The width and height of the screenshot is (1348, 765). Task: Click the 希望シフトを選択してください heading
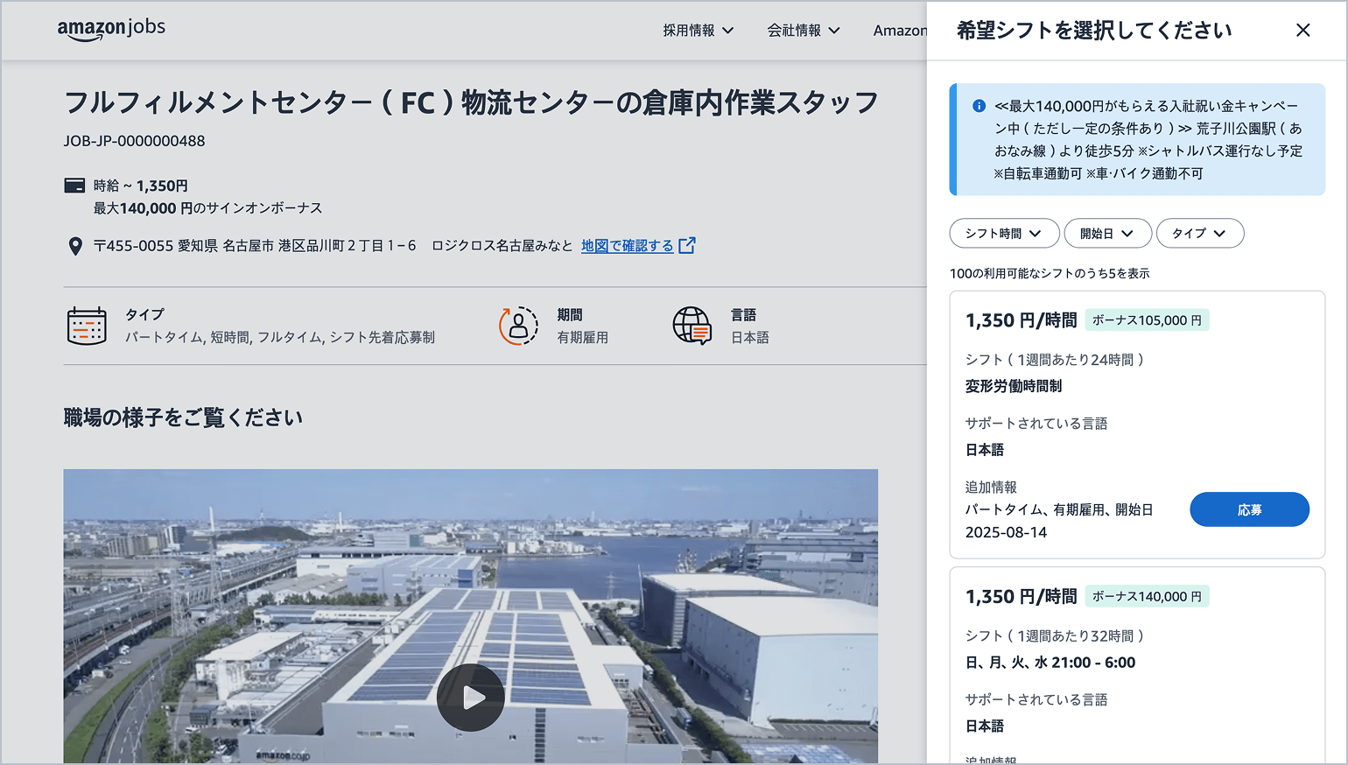[1094, 31]
